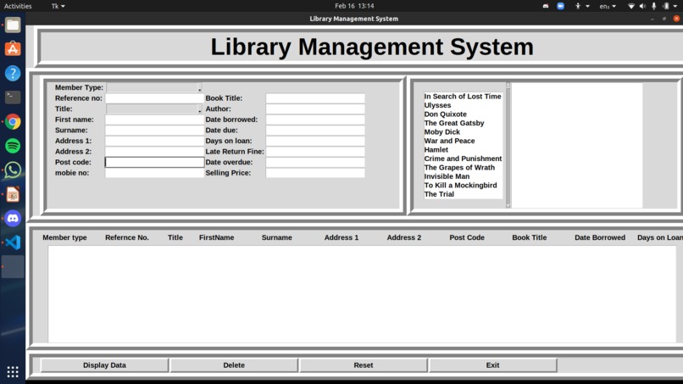
Task: Click the battery icon in the top bar
Action: [x=666, y=6]
